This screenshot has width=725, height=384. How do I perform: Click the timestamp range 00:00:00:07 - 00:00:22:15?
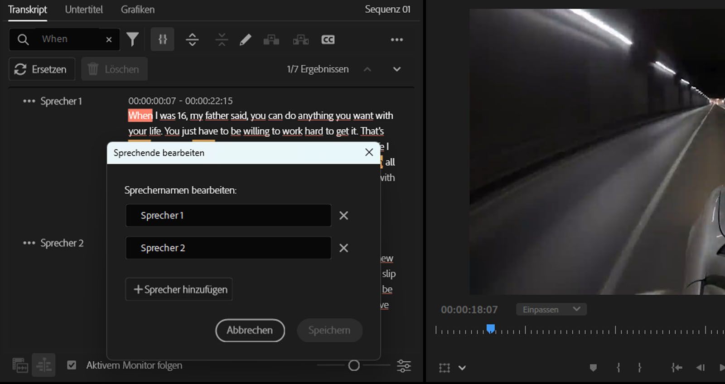pyautogui.click(x=180, y=101)
